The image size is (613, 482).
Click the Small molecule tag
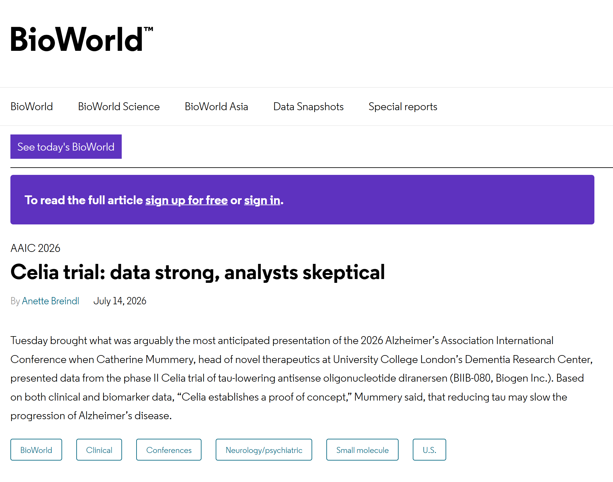click(362, 450)
